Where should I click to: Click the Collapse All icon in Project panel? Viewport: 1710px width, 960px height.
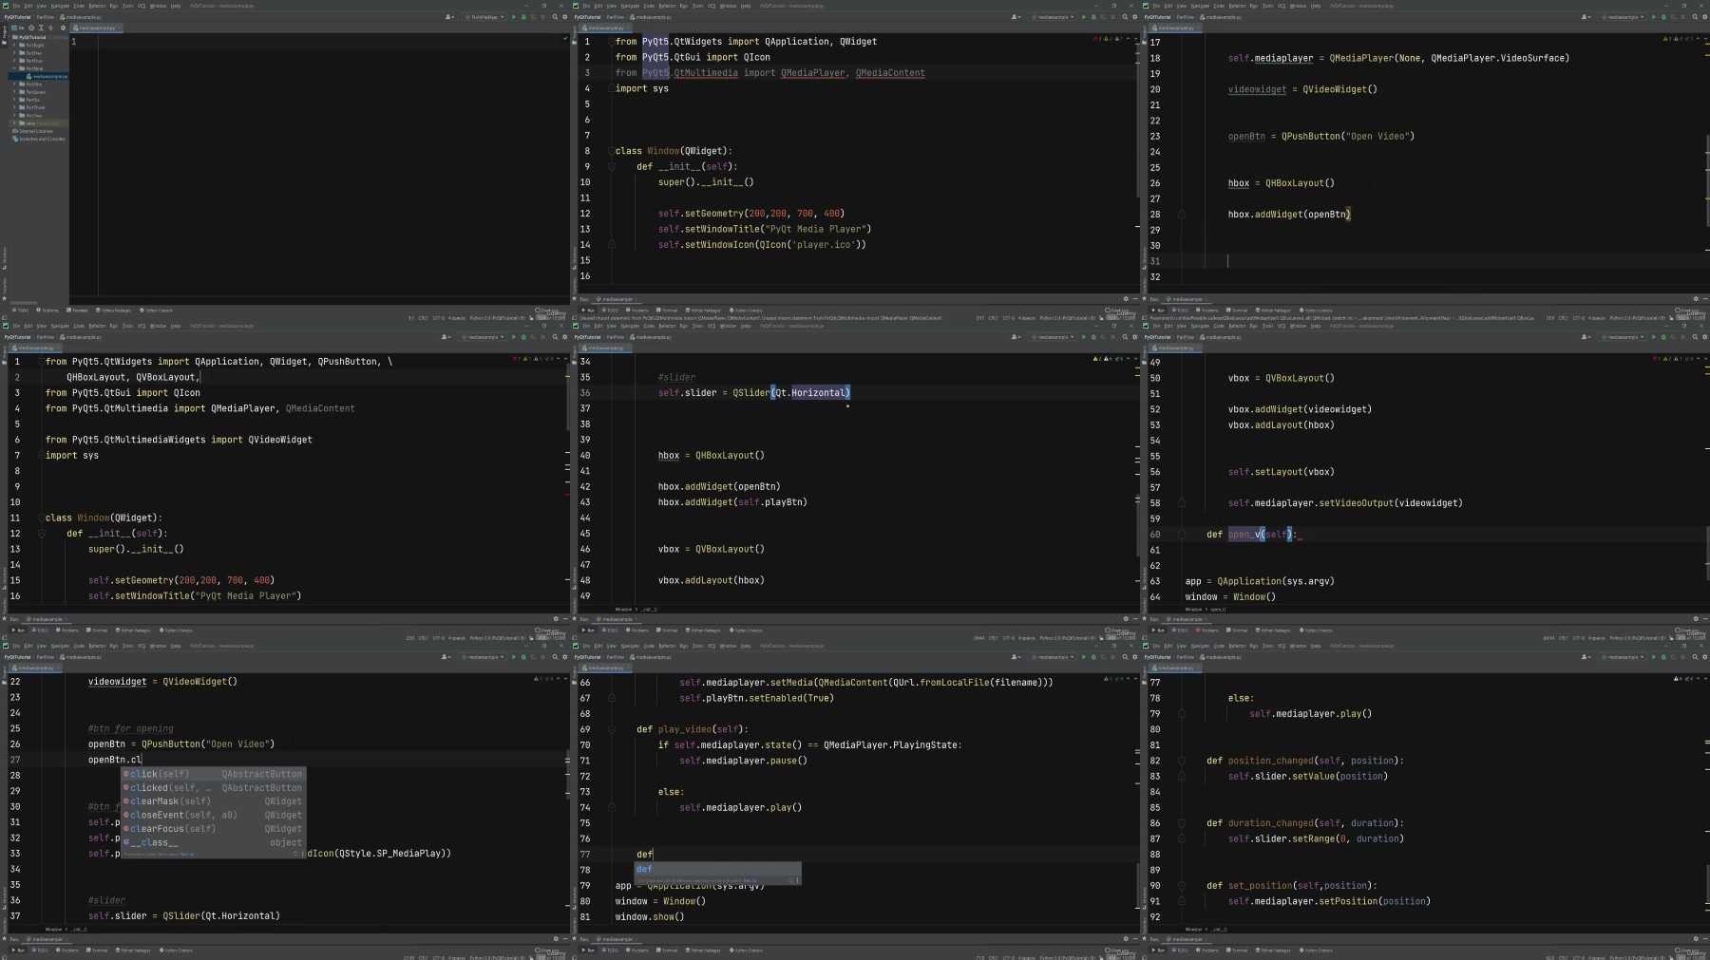pos(50,28)
